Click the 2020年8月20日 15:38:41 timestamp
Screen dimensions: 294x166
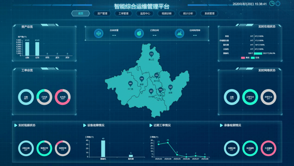250,4
